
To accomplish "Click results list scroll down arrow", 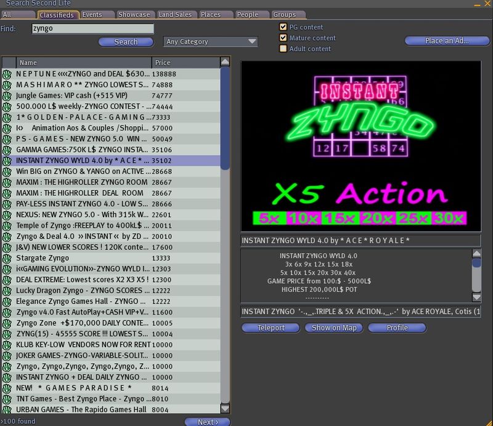I will click(225, 408).
